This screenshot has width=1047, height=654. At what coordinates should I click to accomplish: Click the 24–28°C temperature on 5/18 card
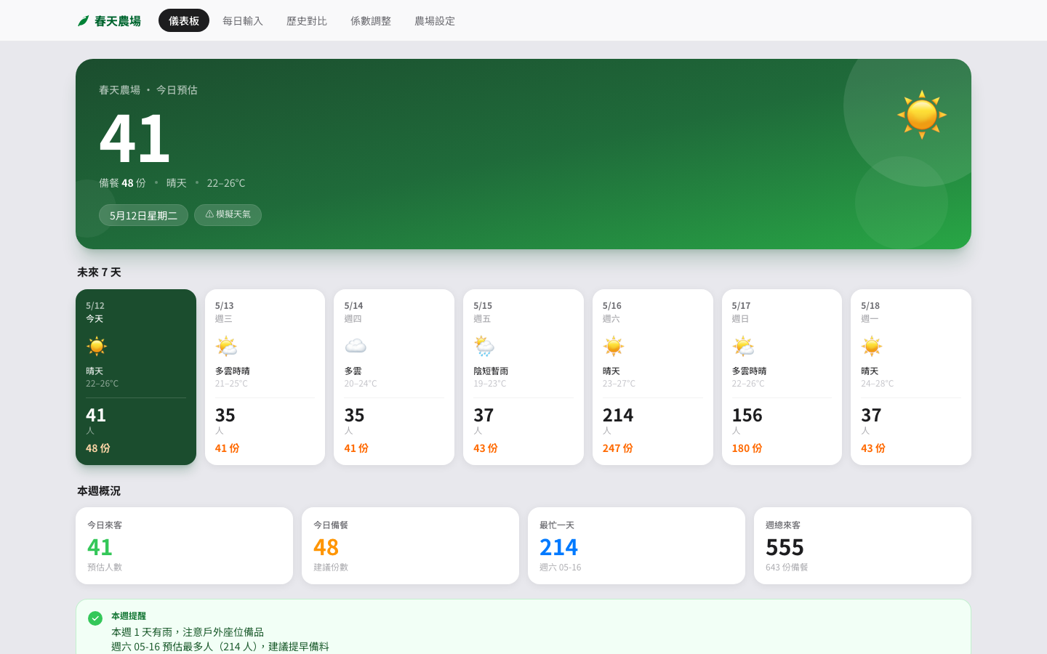tap(878, 384)
